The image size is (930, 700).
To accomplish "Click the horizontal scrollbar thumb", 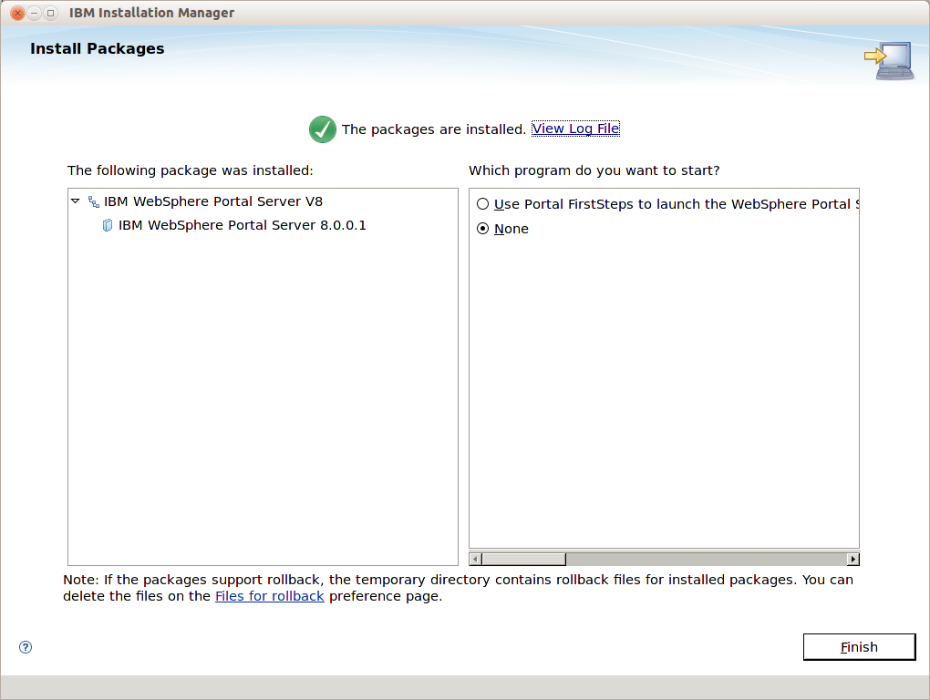I will tap(524, 559).
